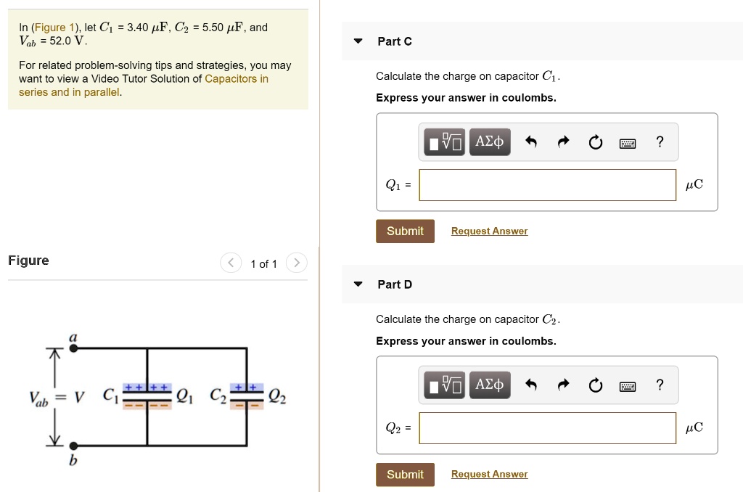Click inside the Q1 answer field
Screen dimensions: 743x492
(x=547, y=185)
